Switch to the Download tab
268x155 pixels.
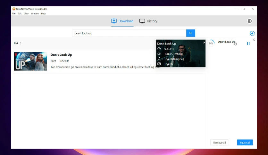[x=122, y=21]
